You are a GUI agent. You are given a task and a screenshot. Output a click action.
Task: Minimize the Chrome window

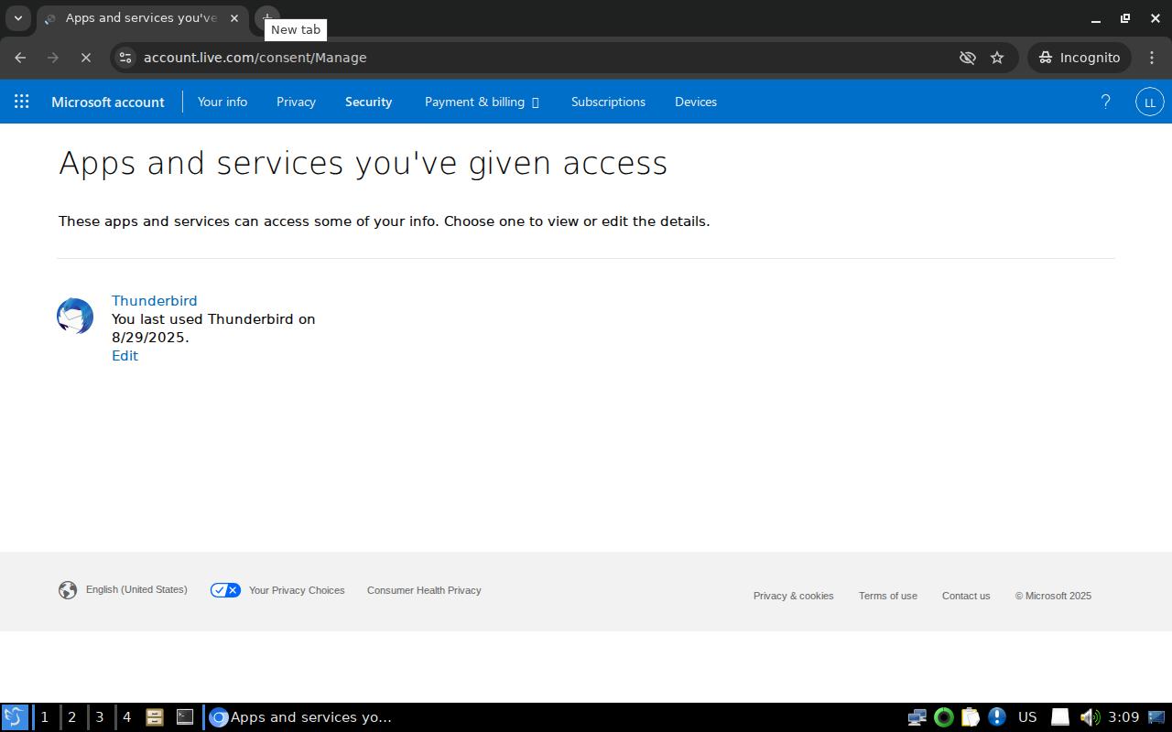coord(1095,18)
